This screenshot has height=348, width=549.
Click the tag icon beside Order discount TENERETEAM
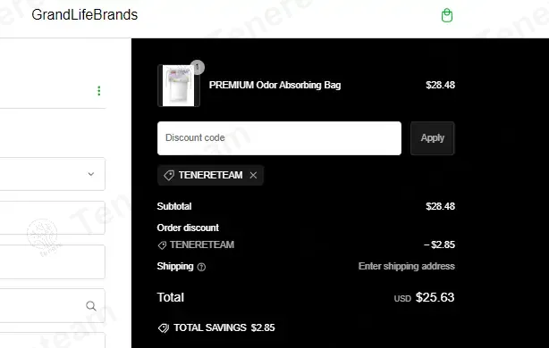tap(162, 245)
